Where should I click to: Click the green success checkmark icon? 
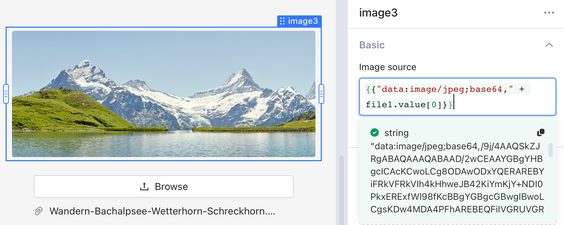[x=375, y=133]
